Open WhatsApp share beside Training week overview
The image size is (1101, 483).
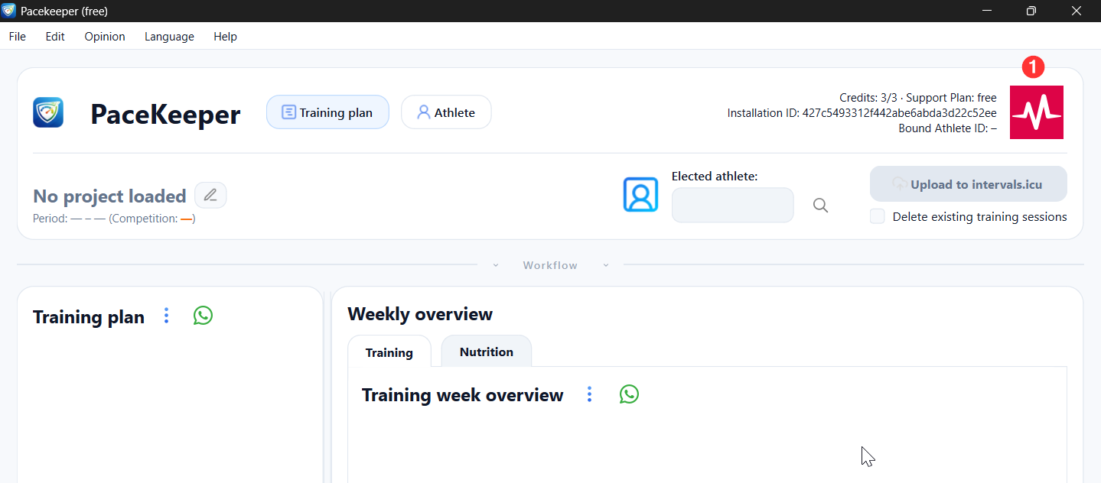629,394
